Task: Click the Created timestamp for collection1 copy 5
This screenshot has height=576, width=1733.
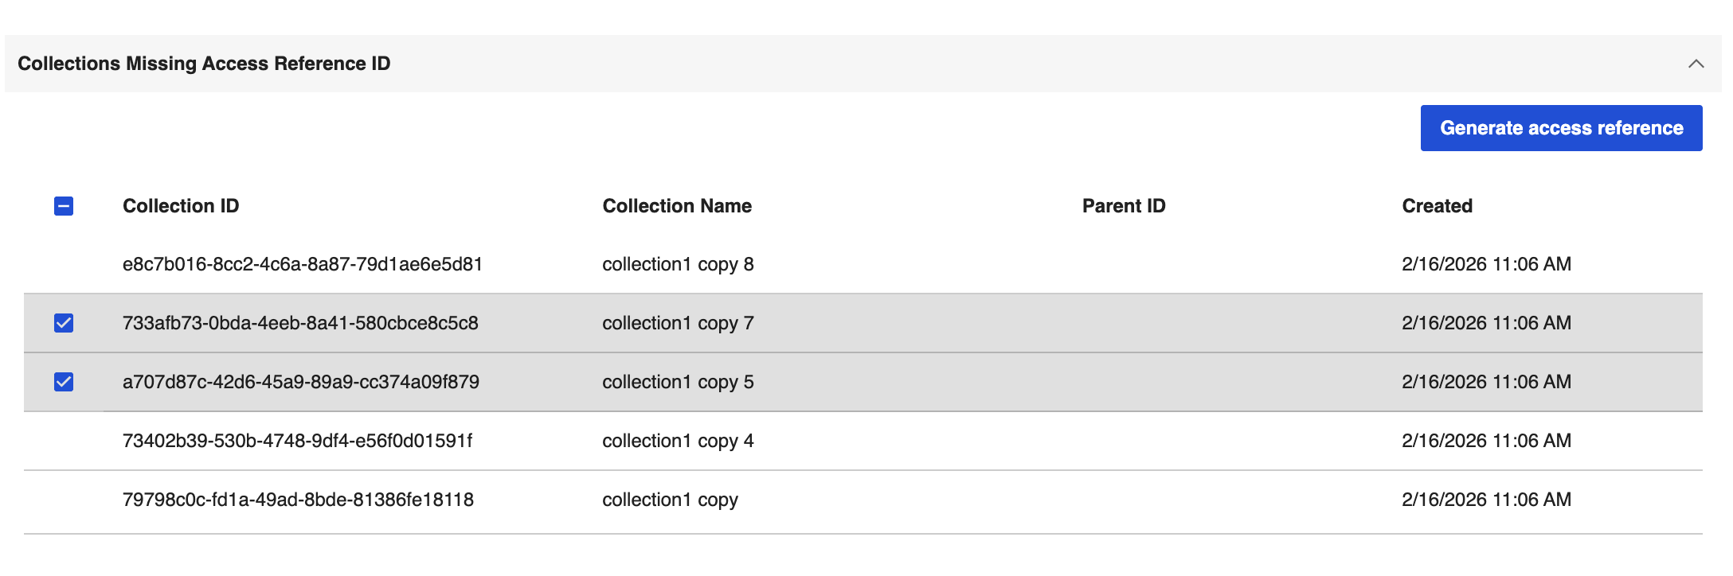Action: point(1488,382)
